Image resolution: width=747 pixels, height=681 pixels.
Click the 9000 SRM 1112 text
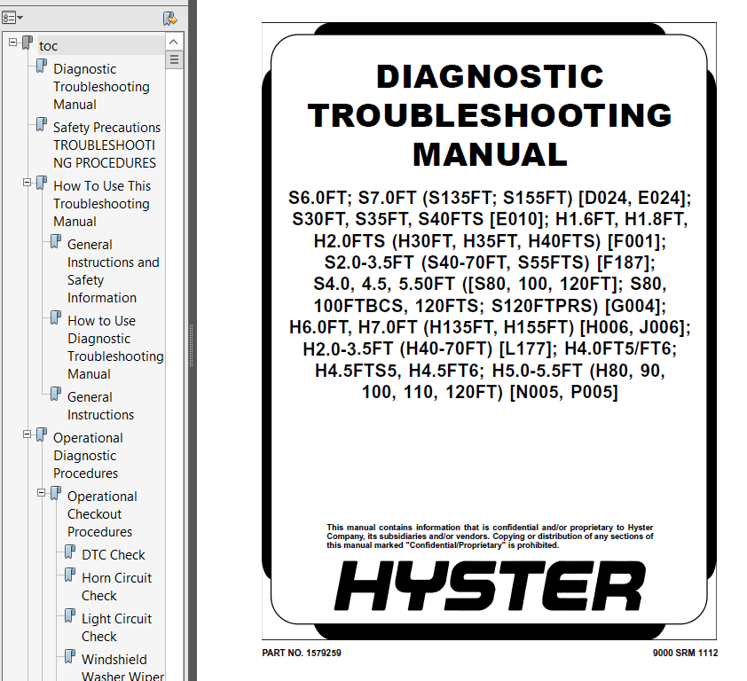pos(685,653)
